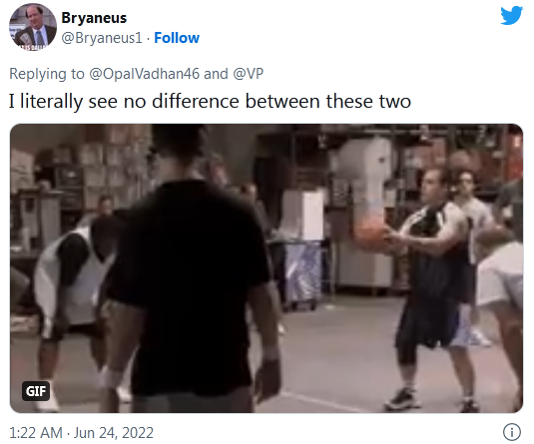Click the tweet text about no difference
Image resolution: width=534 pixels, height=444 pixels.
point(210,101)
